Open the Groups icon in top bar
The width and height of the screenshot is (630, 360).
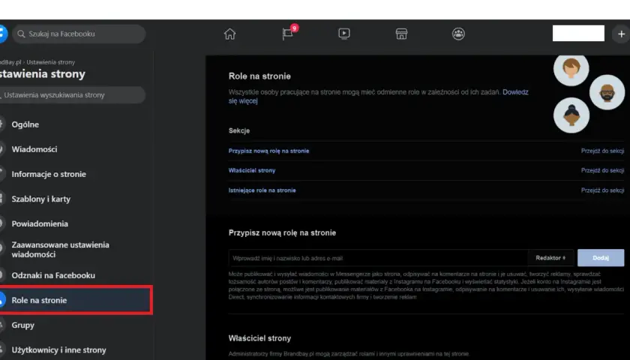pos(458,34)
